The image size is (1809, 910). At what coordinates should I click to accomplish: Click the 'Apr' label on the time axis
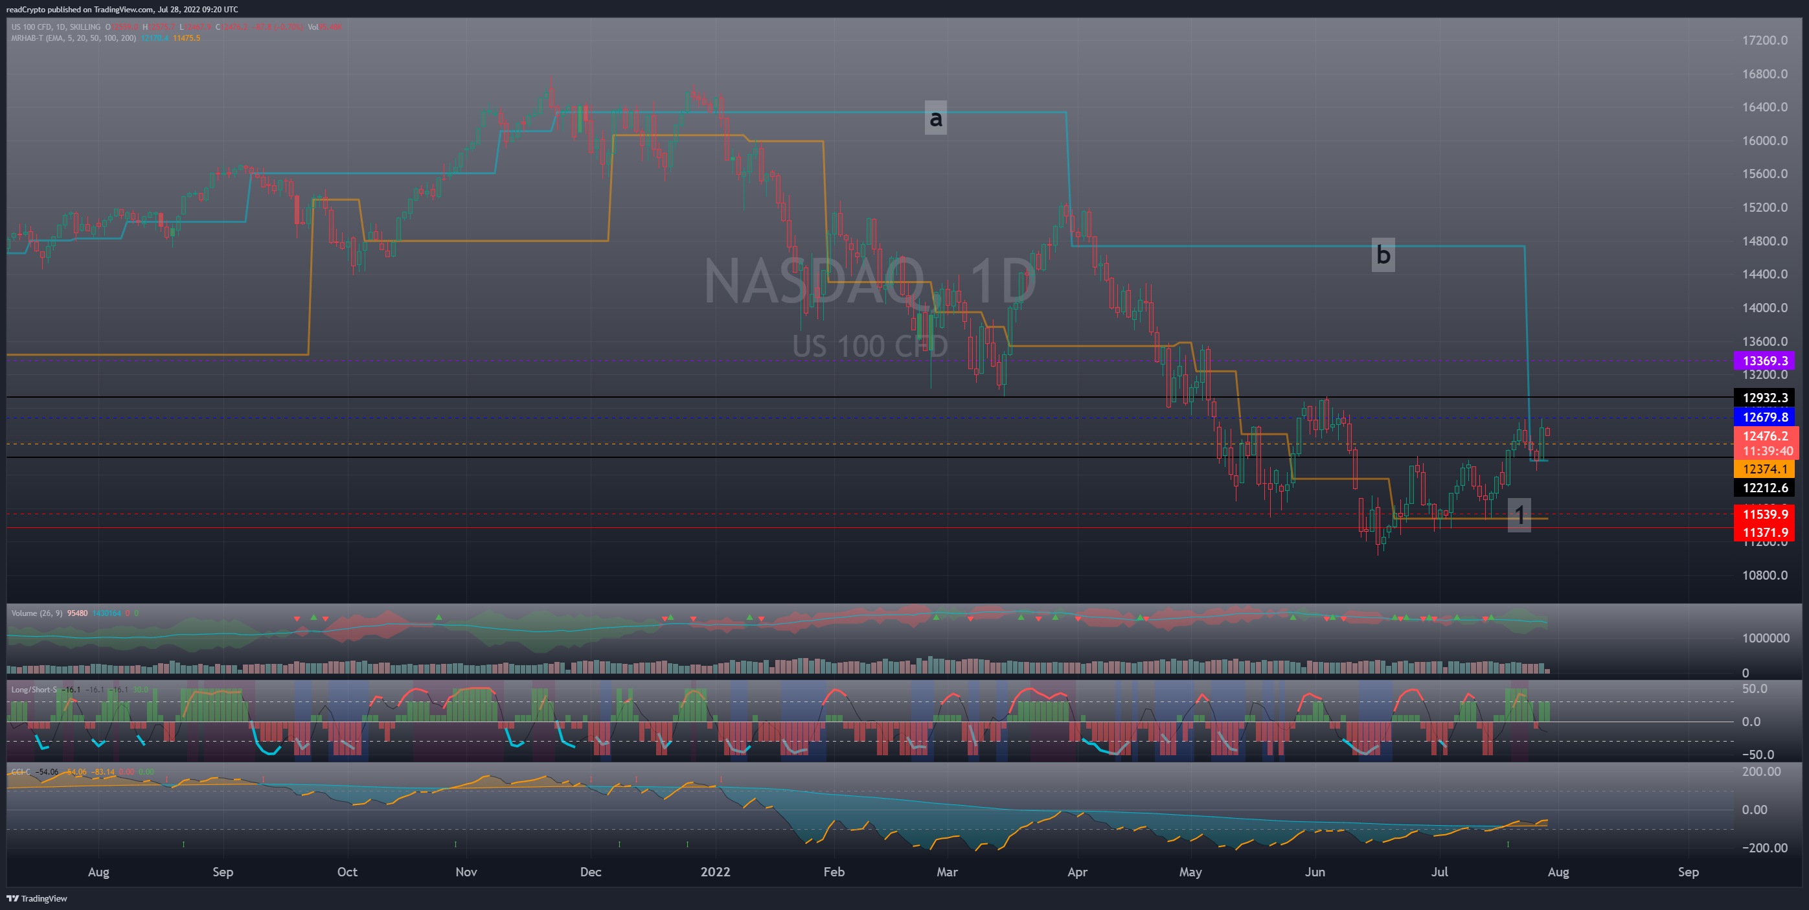coord(1077,872)
